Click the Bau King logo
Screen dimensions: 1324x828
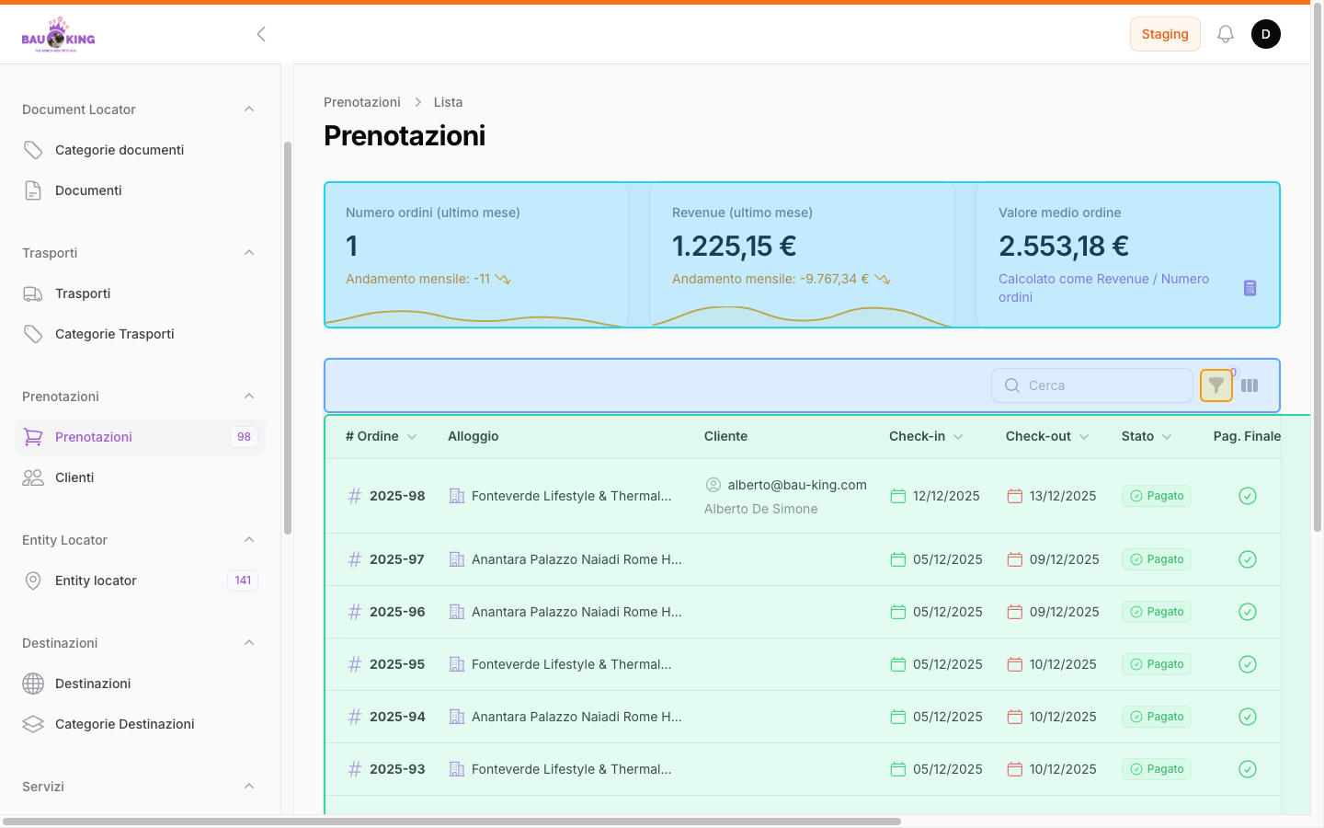click(58, 35)
